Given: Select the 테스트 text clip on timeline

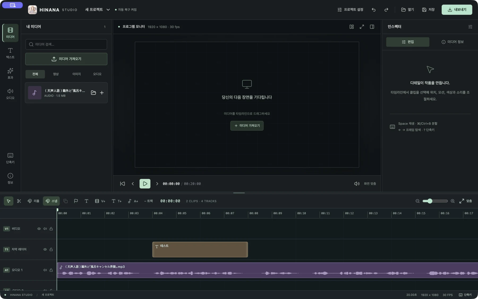Looking at the screenshot, I should click(200, 249).
